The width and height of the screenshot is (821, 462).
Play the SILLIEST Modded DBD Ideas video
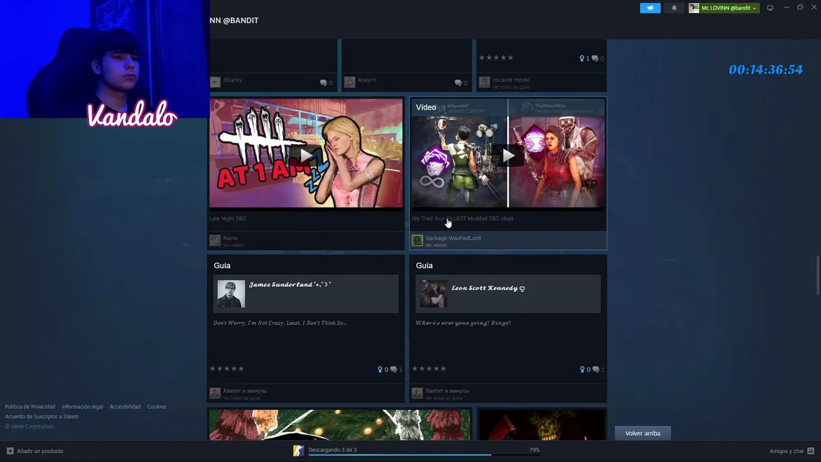(x=508, y=155)
